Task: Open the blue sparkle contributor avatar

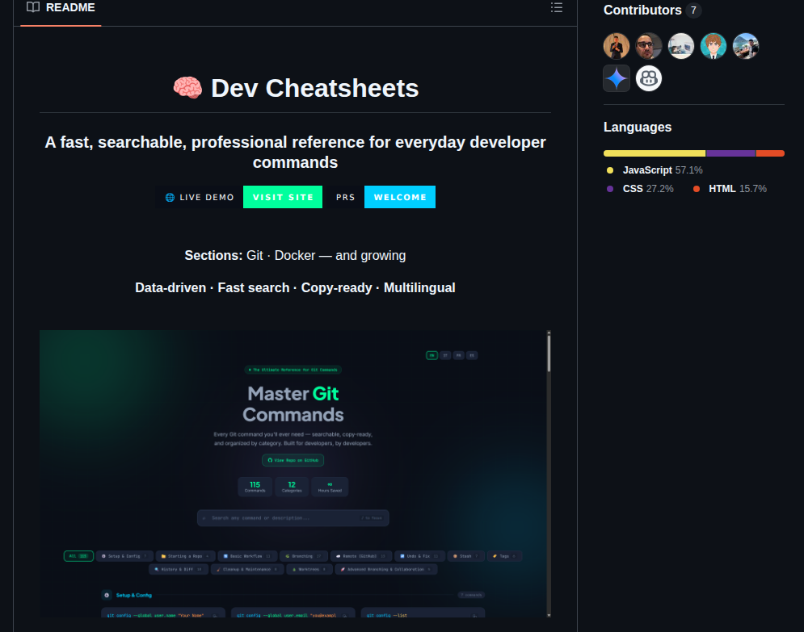Action: pyautogui.click(x=617, y=78)
